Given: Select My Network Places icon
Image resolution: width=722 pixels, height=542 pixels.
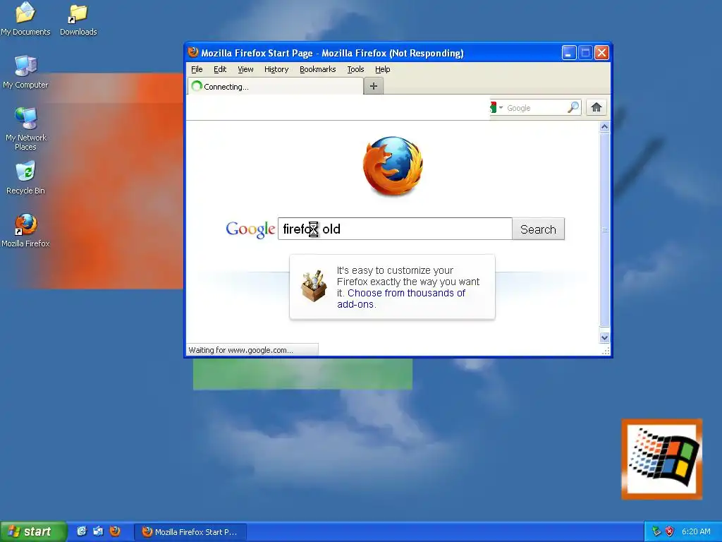Looking at the screenshot, I should [x=25, y=128].
